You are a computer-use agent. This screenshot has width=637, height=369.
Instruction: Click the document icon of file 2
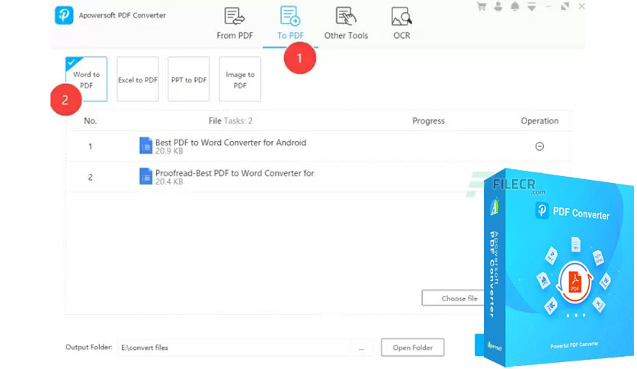click(x=146, y=176)
